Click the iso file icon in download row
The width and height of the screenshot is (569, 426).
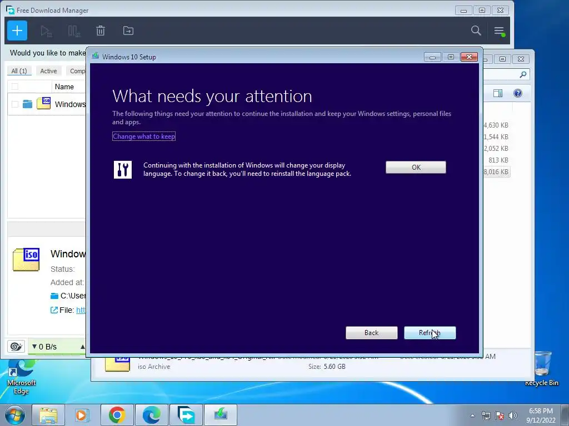coord(43,103)
